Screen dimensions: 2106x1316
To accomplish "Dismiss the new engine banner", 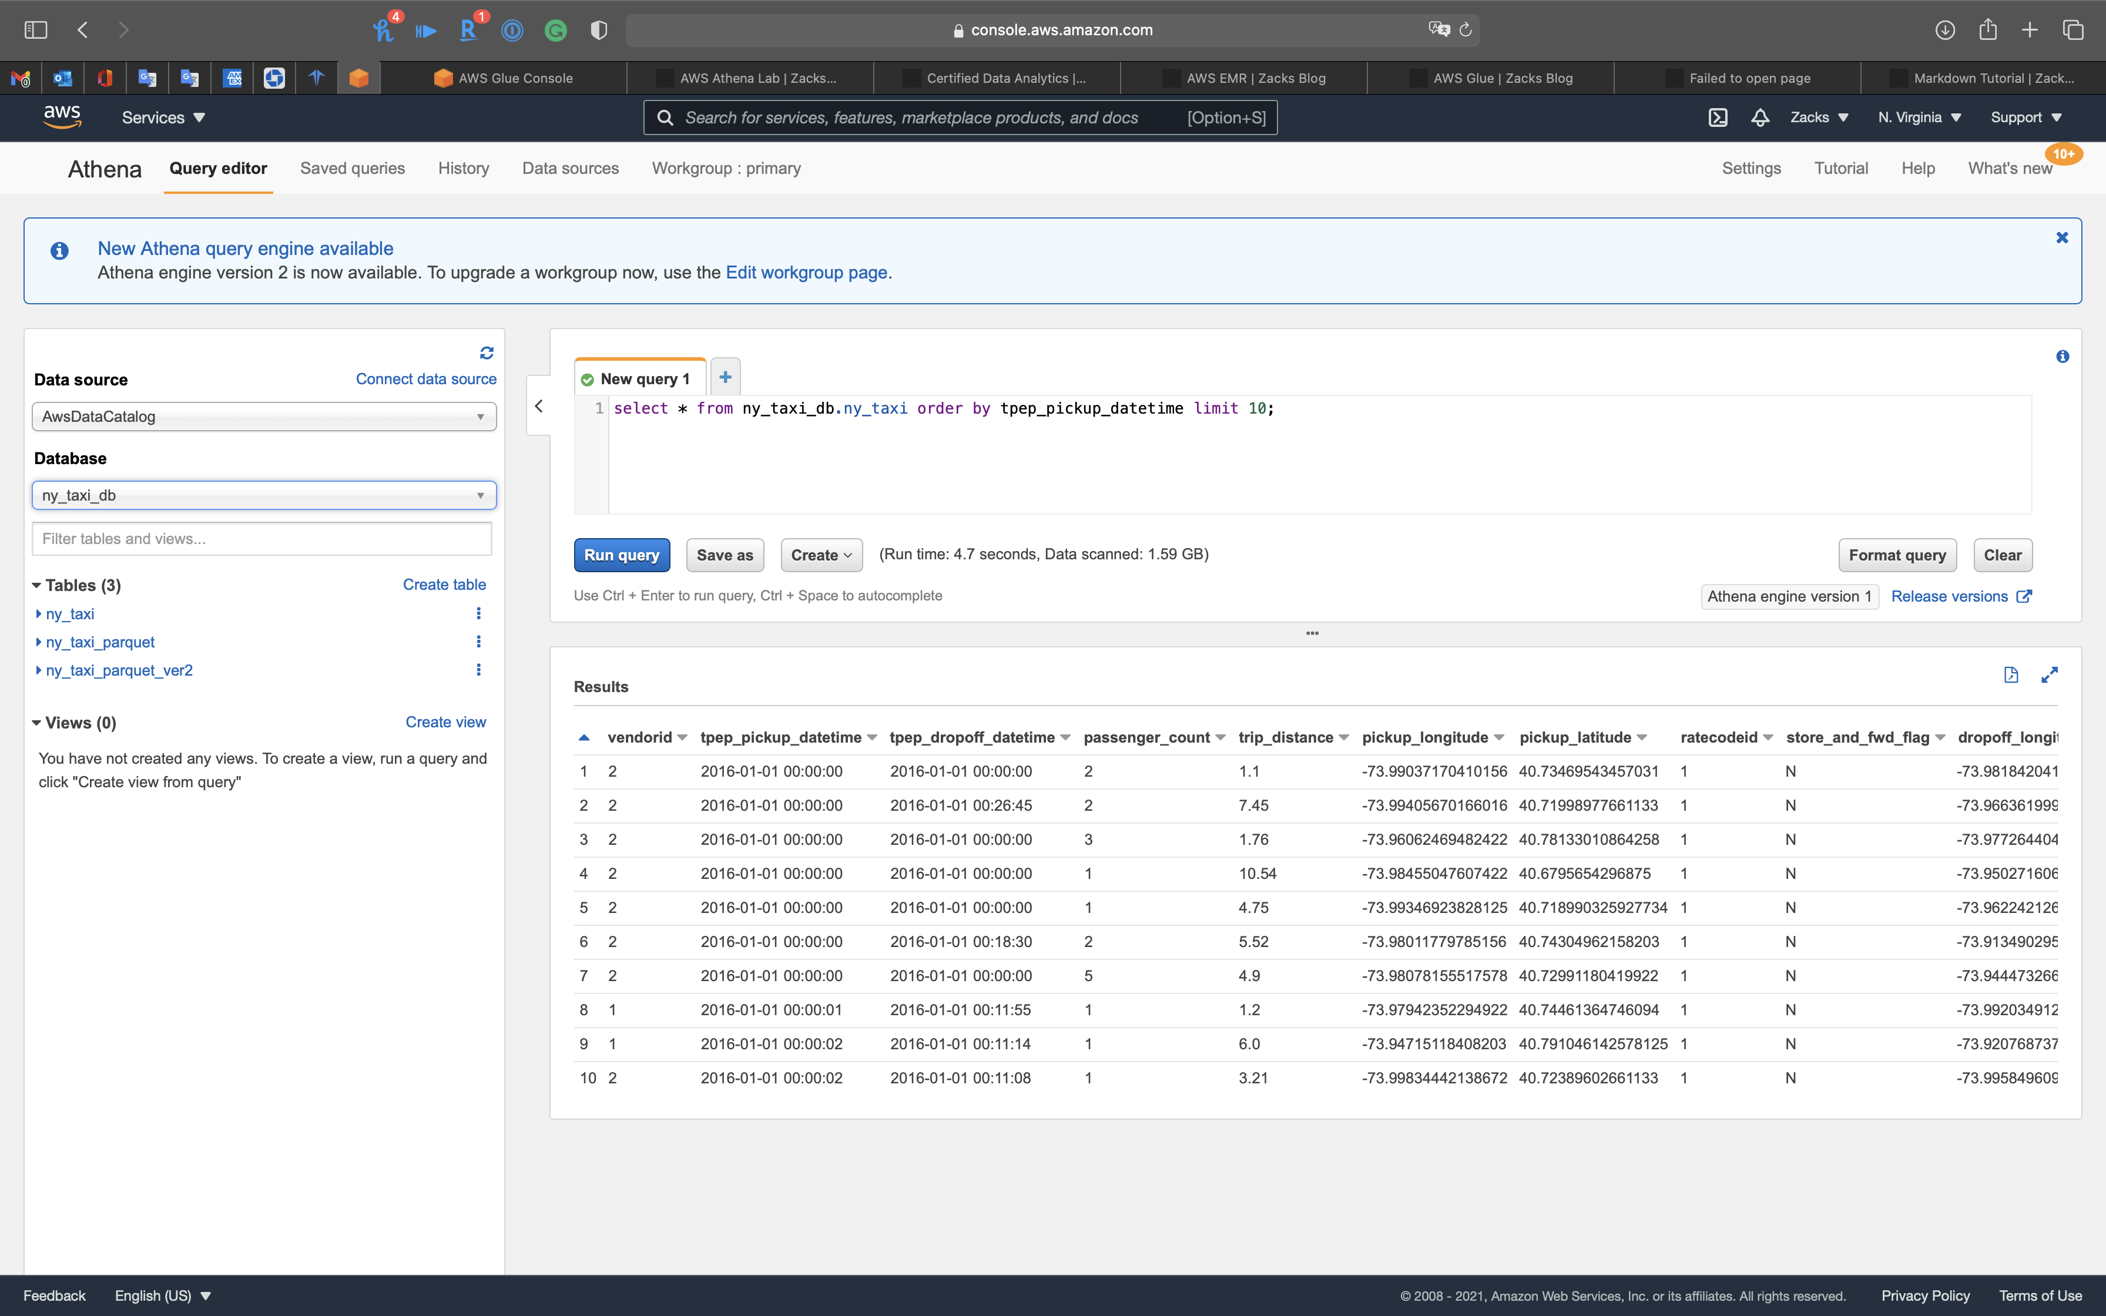I will [x=2061, y=237].
